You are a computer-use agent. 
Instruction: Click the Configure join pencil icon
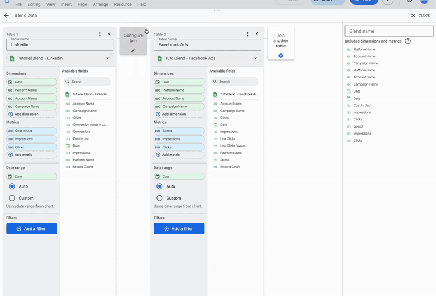click(133, 50)
